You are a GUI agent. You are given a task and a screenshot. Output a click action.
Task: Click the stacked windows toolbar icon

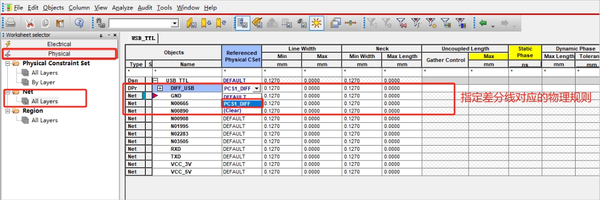[335, 23]
